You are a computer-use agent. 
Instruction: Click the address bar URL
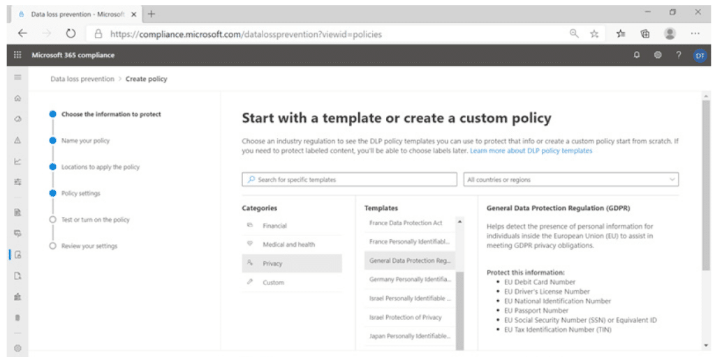coord(246,34)
